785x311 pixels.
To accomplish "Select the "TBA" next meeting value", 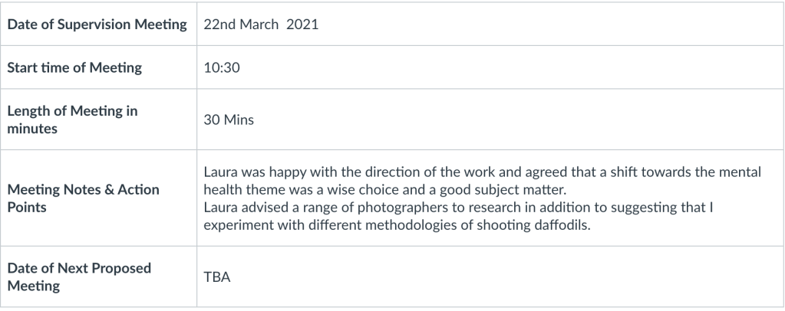I will pos(217,276).
